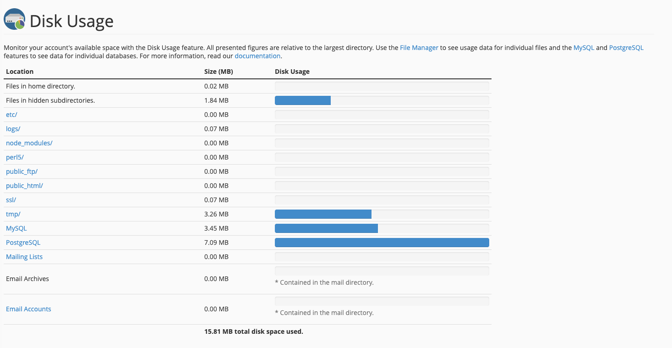
Task: Click the 0.02 MB size value
Action: (x=216, y=86)
